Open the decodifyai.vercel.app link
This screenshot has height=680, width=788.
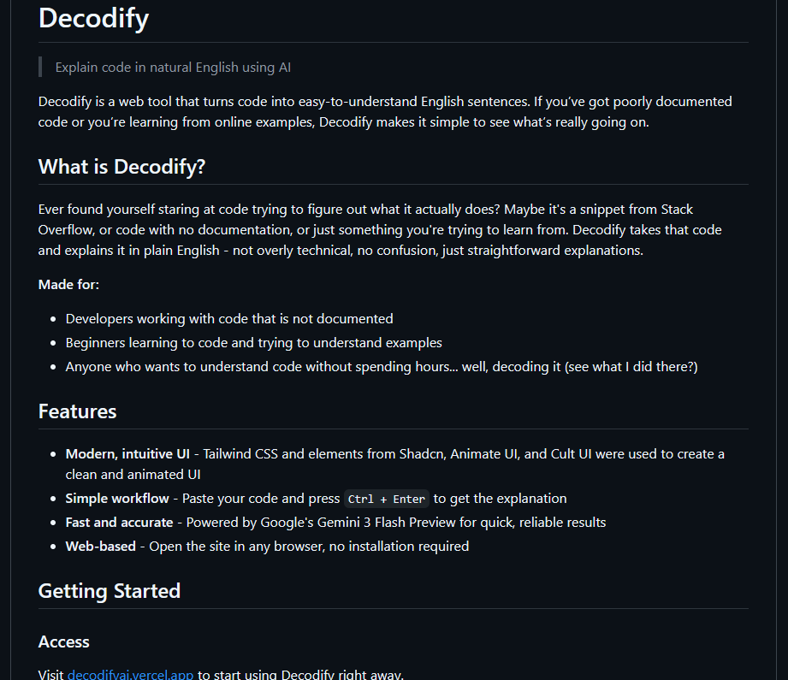(132, 674)
